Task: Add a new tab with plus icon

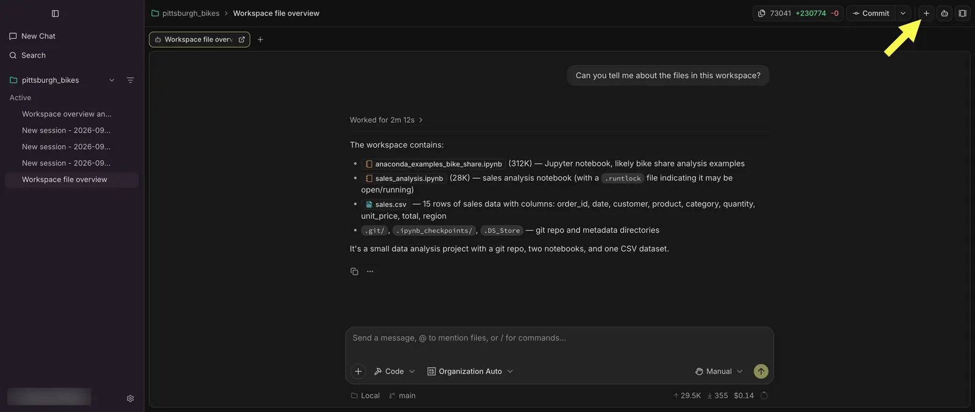Action: [260, 40]
